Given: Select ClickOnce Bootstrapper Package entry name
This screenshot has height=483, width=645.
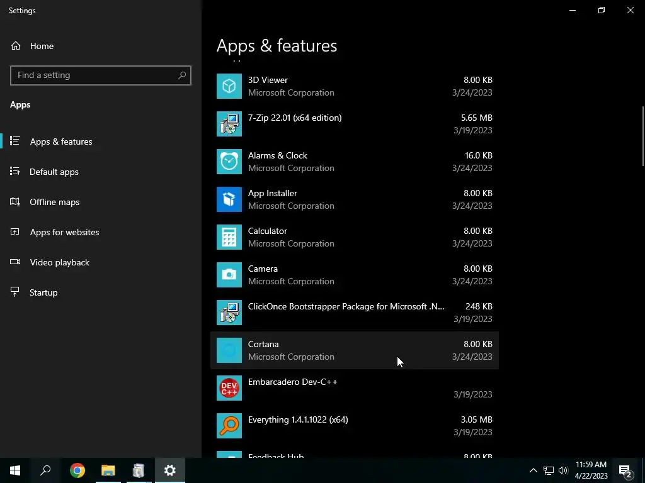Looking at the screenshot, I should coord(346,306).
